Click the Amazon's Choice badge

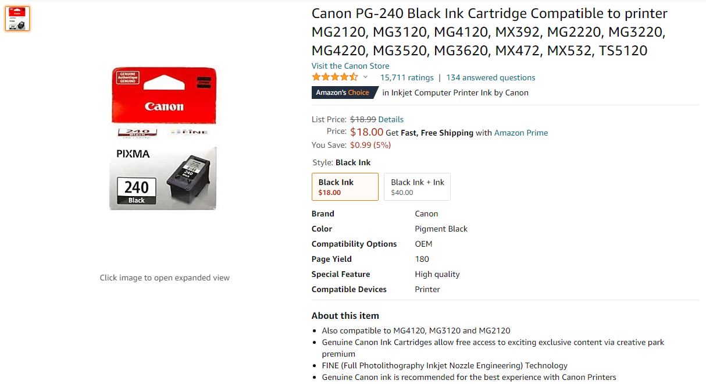point(344,92)
